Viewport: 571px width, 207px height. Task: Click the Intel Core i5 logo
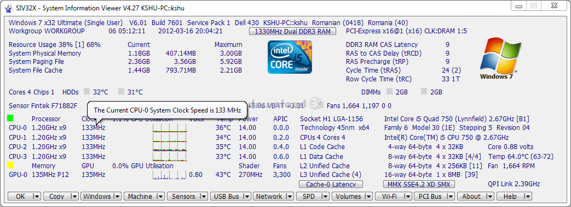(x=290, y=57)
